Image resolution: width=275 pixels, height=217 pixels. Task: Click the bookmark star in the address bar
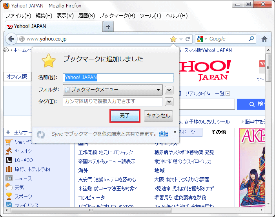coord(173,39)
